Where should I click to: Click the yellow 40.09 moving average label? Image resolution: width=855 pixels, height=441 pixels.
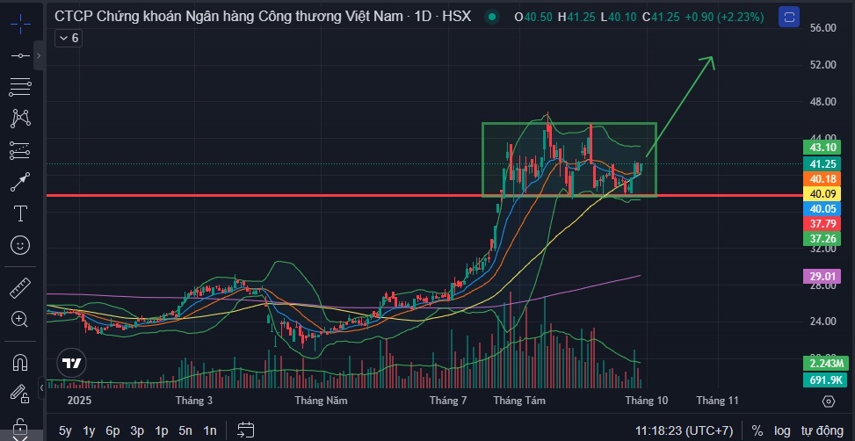pyautogui.click(x=822, y=193)
